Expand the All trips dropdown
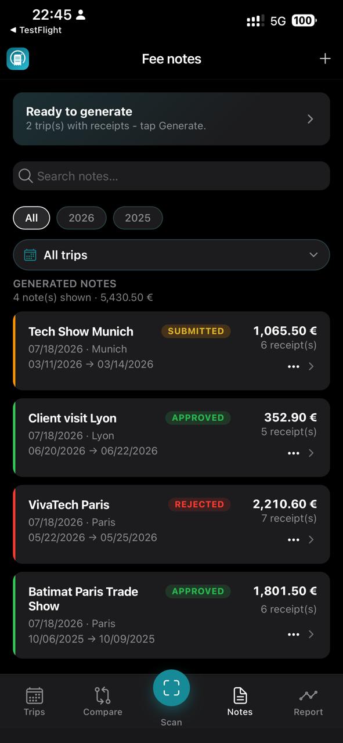 point(171,255)
